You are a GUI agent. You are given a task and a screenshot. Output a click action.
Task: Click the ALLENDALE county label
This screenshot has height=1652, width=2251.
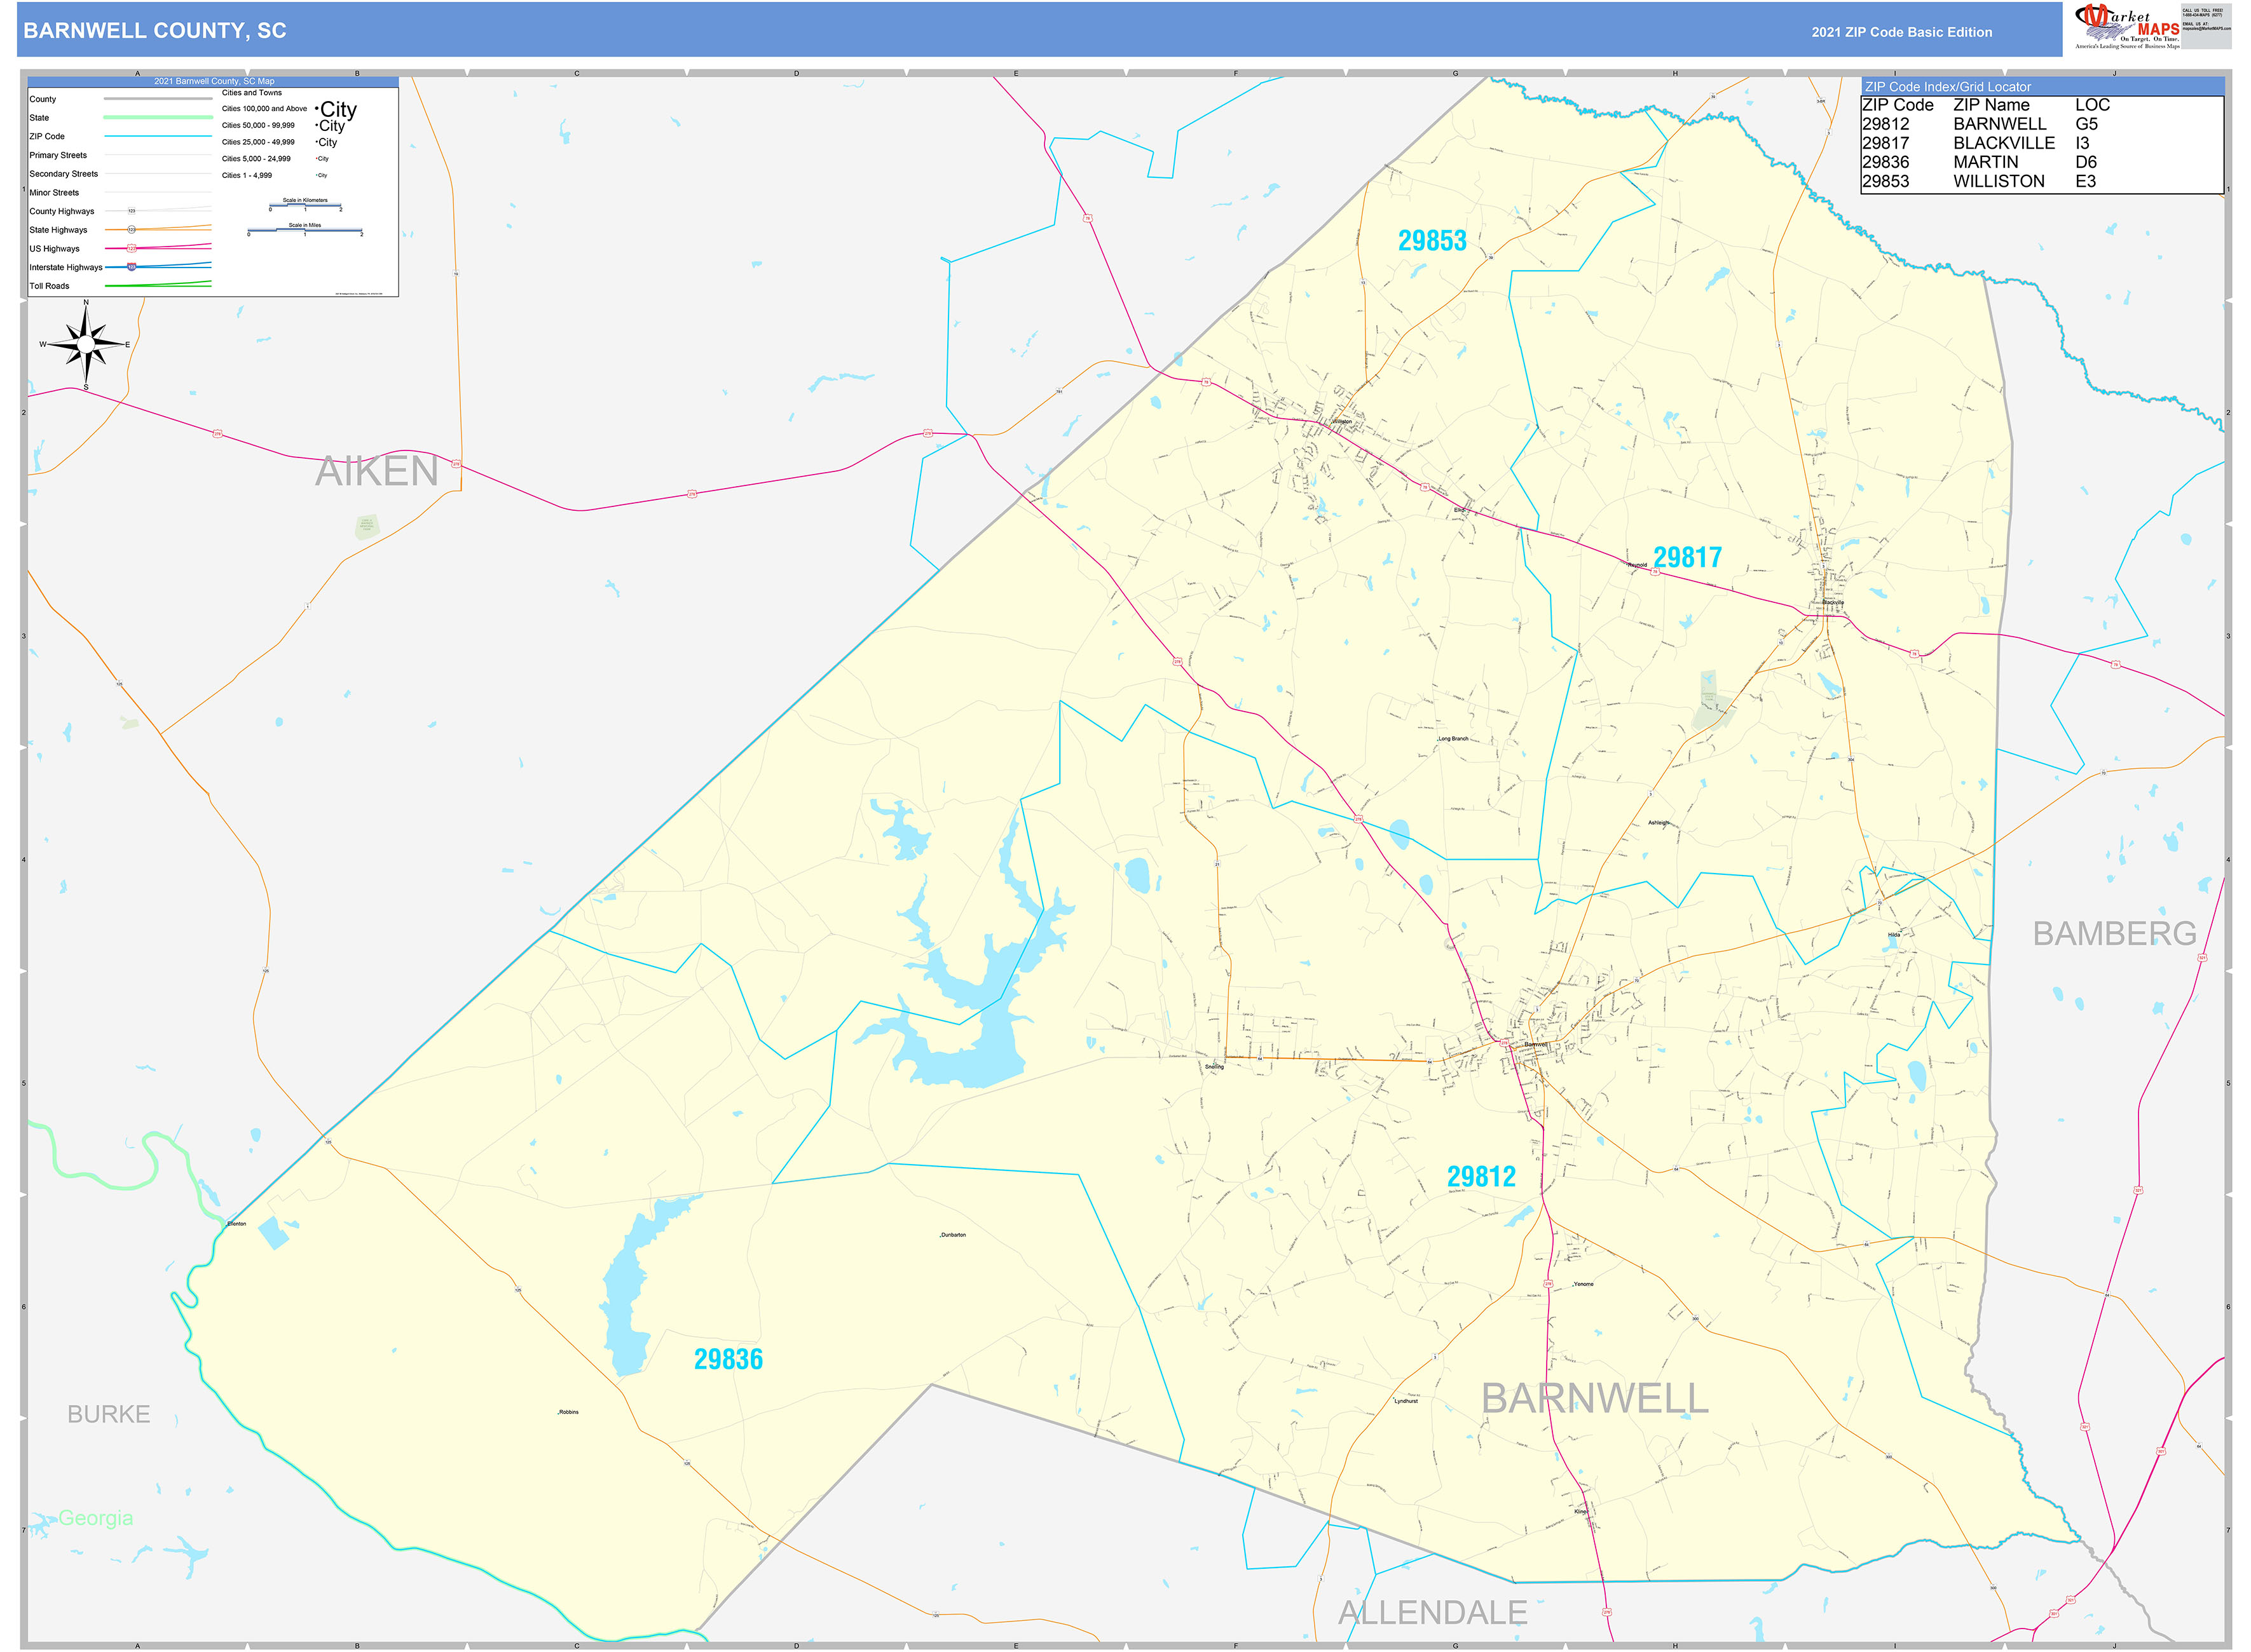click(x=1433, y=1613)
